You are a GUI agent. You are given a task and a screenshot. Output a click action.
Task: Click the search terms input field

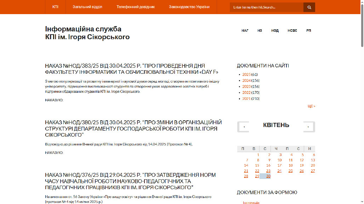pos(266,7)
